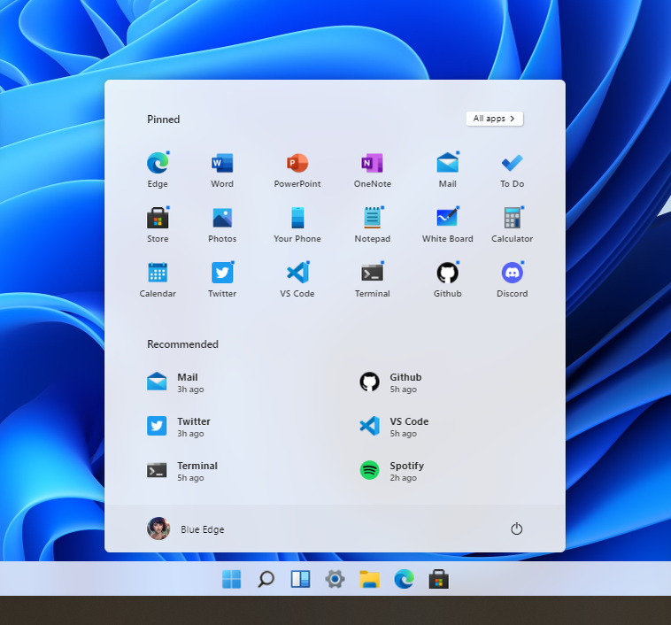Open the White Board app
The image size is (671, 625).
click(447, 224)
